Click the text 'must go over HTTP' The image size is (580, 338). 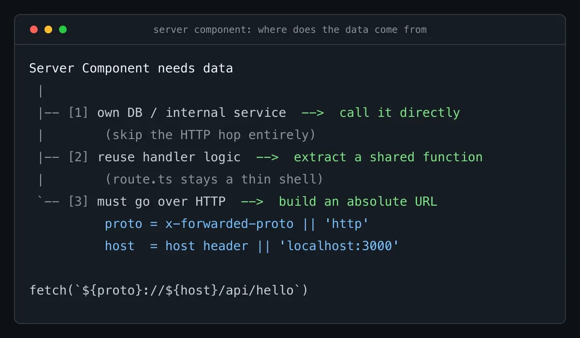click(161, 201)
